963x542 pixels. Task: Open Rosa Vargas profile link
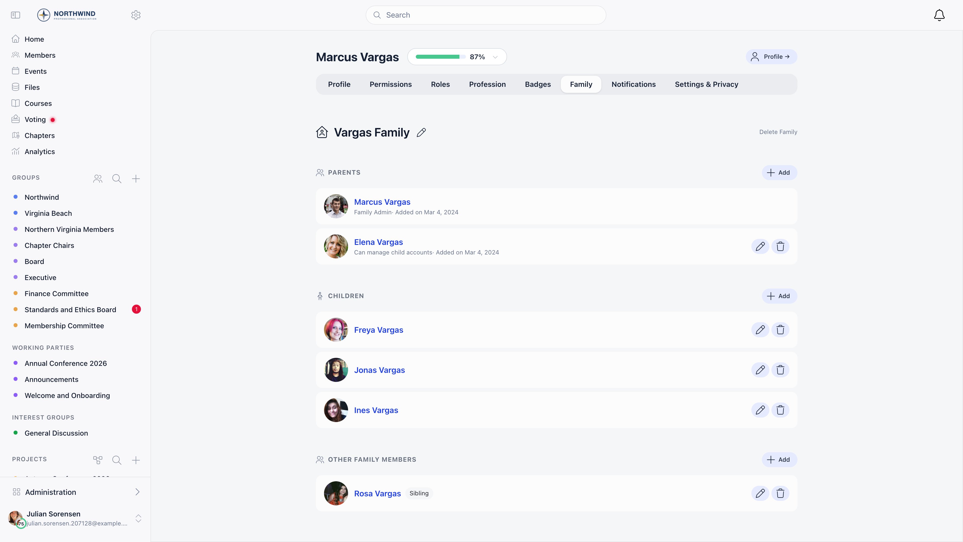click(x=377, y=494)
